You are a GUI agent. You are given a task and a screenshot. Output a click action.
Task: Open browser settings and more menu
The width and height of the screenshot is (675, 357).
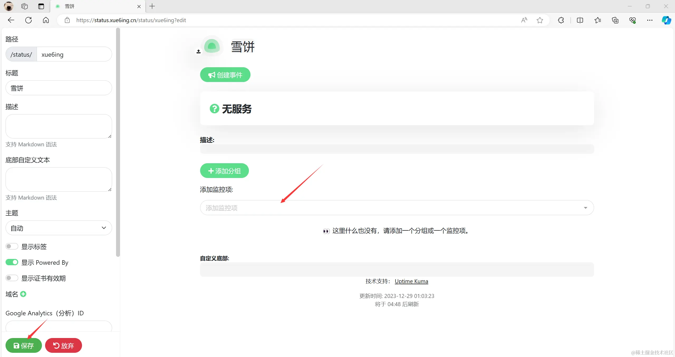(x=650, y=20)
